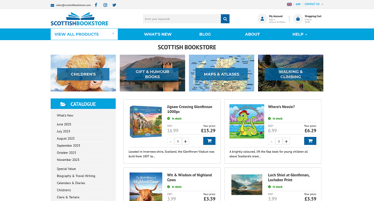Image resolution: width=374 pixels, height=201 pixels.
Task: Open the Blog nav item
Action: [205, 34]
